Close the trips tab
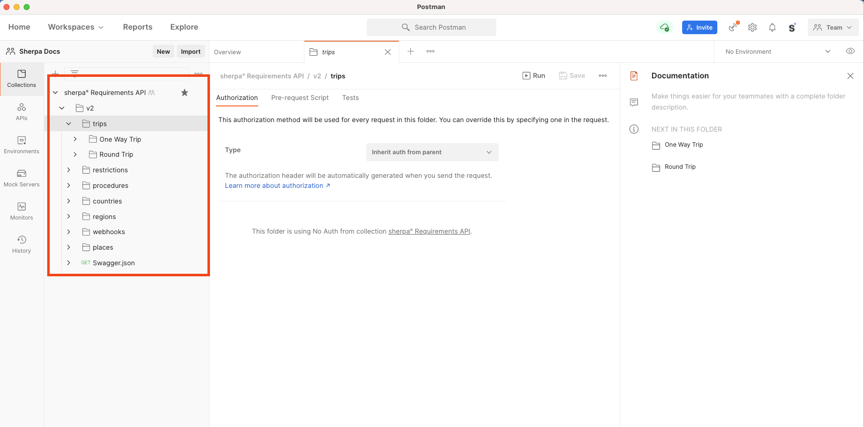Viewport: 864px width, 427px height. 388,52
